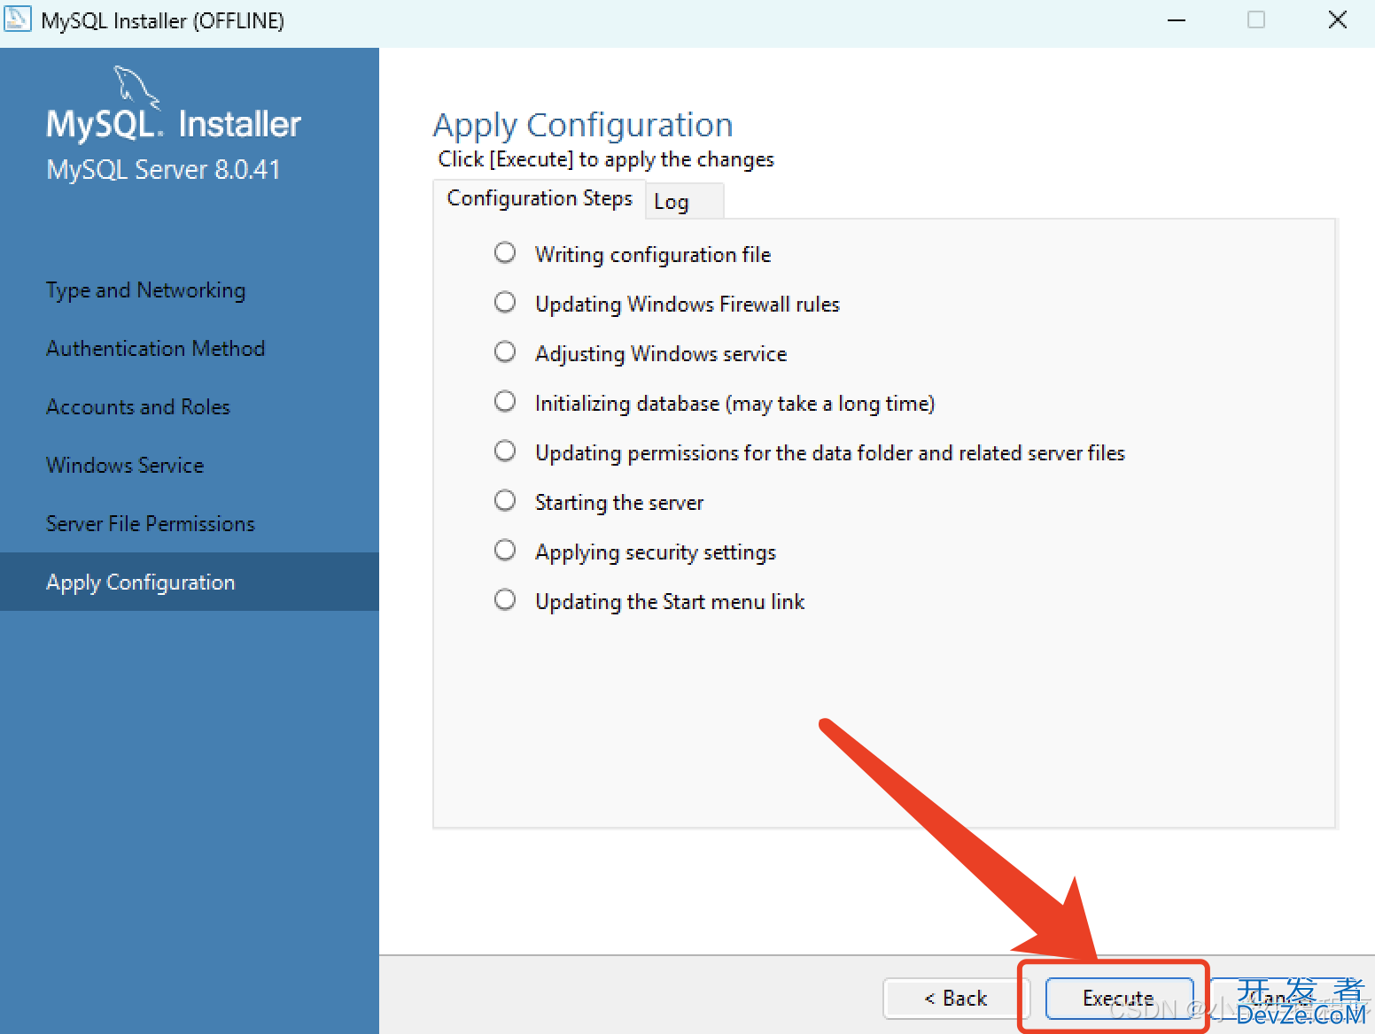Open the Accounts and Roles step
Viewport: 1375px width, 1034px height.
point(138,407)
